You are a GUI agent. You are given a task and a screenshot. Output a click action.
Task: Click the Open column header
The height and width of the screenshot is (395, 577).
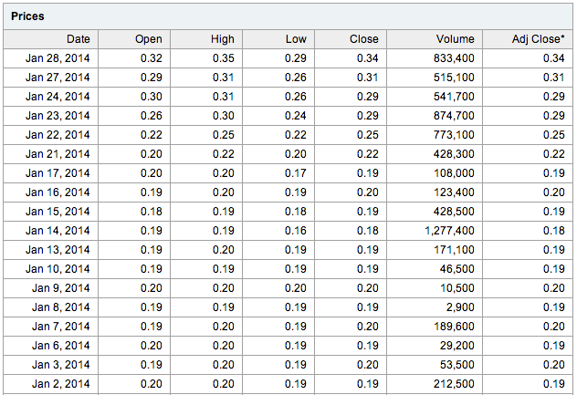134,39
